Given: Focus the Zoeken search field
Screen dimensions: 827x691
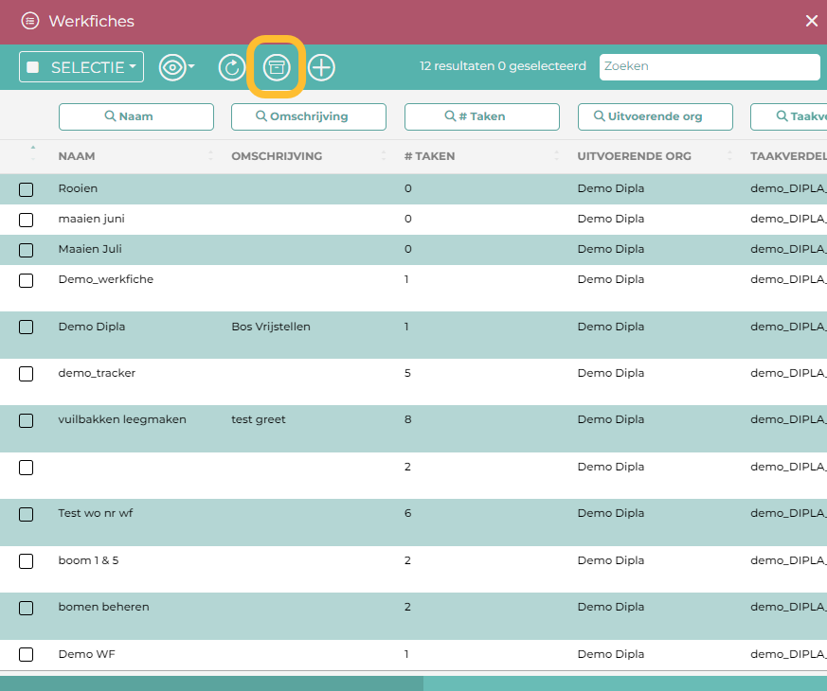Looking at the screenshot, I should (710, 67).
